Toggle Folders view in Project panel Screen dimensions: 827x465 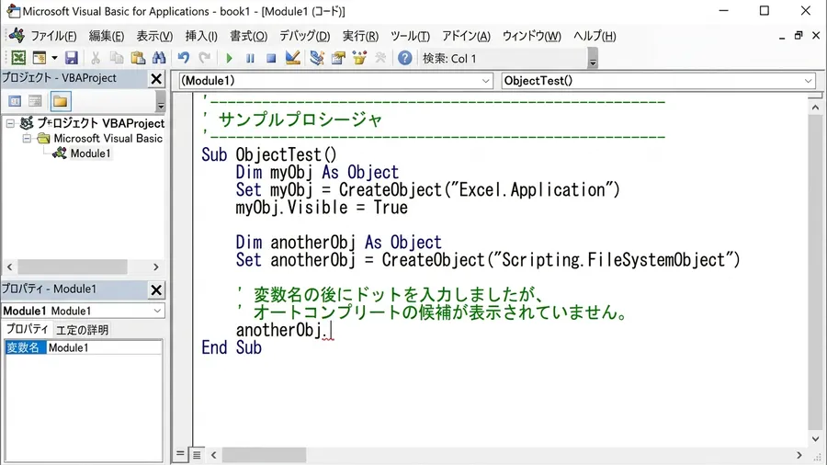(x=60, y=101)
